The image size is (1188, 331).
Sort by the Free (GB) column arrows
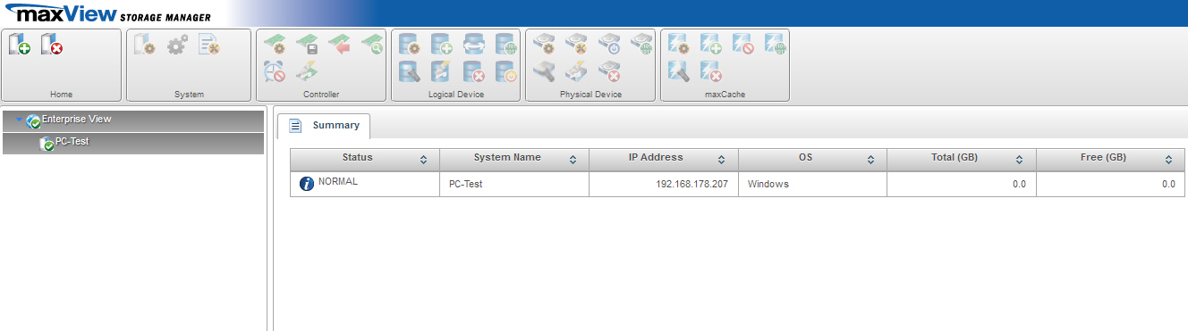[x=1168, y=159]
